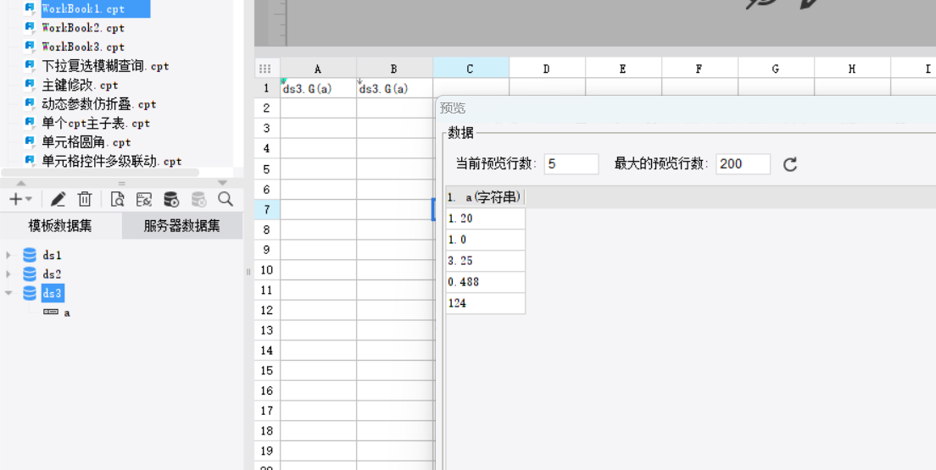Open the dropdown arrow beside the plus icon
The image size is (936, 470).
pyautogui.click(x=29, y=199)
